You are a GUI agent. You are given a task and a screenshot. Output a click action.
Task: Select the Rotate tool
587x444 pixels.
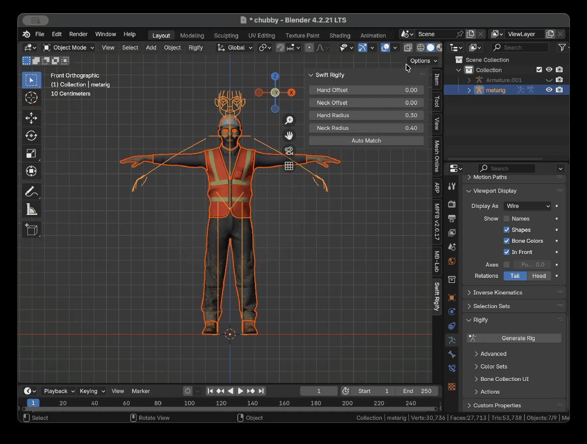[x=31, y=136]
